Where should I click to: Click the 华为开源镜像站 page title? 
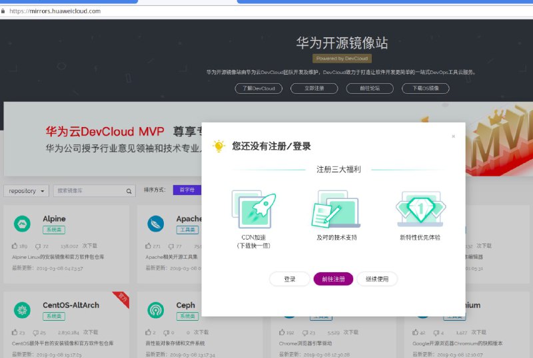[x=342, y=43]
